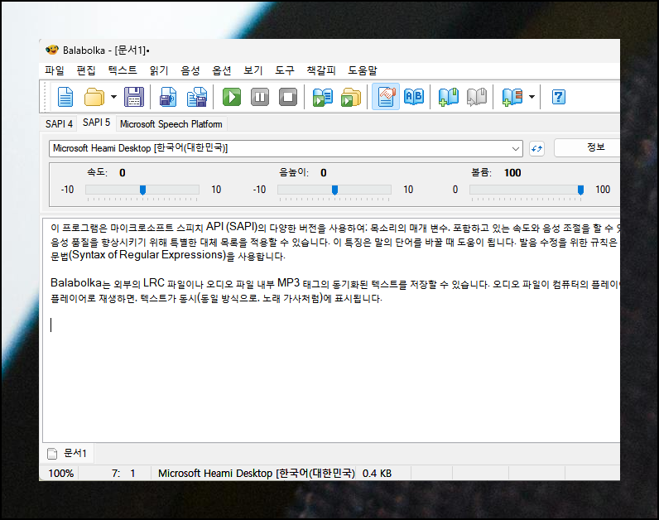The image size is (659, 520).
Task: Open the 편집 menu
Action: pos(86,70)
